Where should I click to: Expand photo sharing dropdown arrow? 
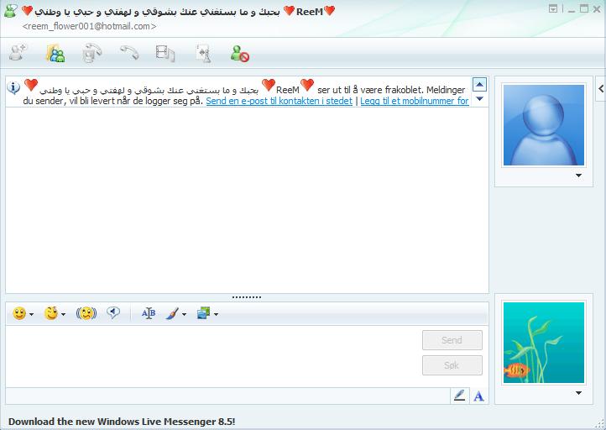(x=216, y=314)
